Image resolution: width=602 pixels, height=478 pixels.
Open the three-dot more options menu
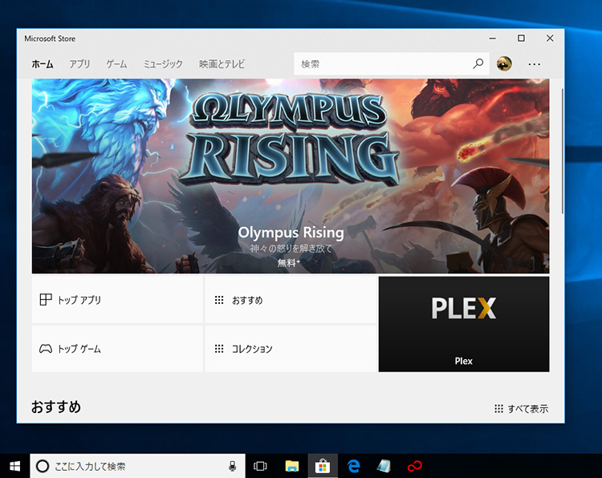pyautogui.click(x=535, y=64)
